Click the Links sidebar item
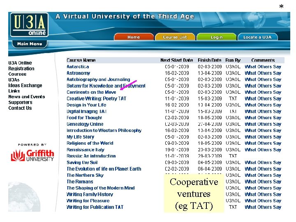296x222 pixels. click(x=14, y=91)
